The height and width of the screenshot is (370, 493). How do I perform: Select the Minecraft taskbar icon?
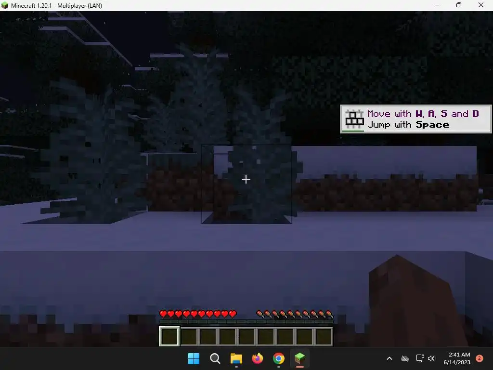[x=299, y=358]
